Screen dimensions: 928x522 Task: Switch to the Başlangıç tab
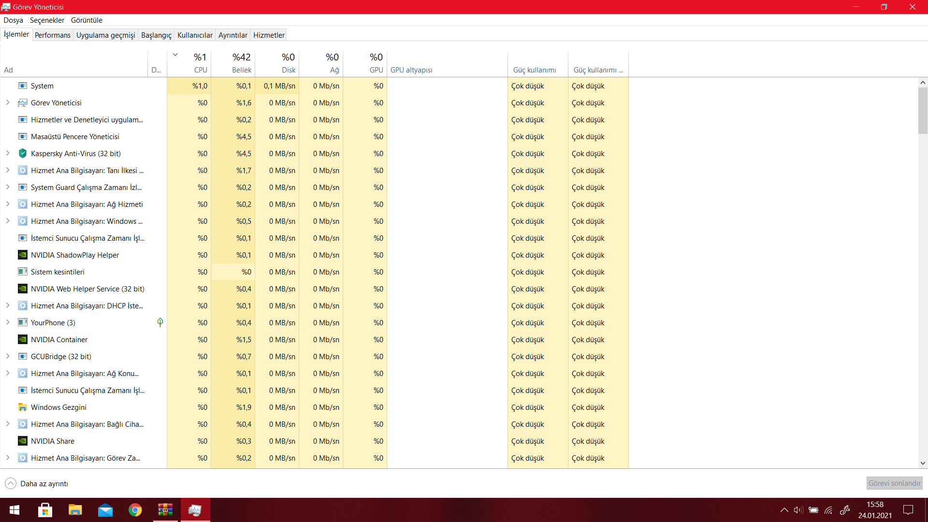click(156, 35)
